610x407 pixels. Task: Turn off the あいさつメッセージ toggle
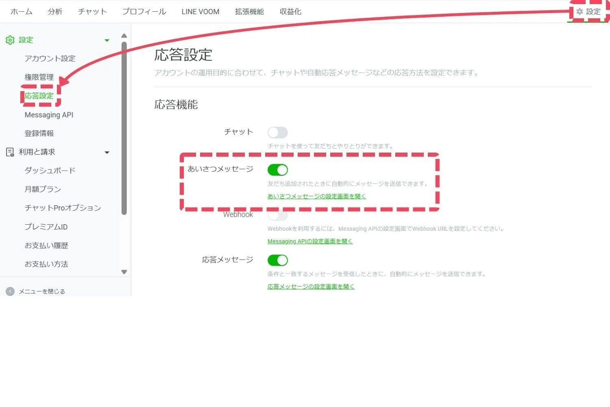278,170
